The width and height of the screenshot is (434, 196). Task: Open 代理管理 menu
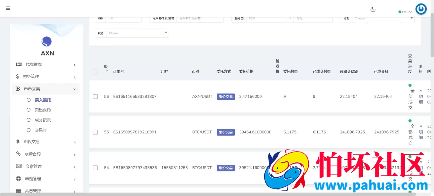(46, 64)
